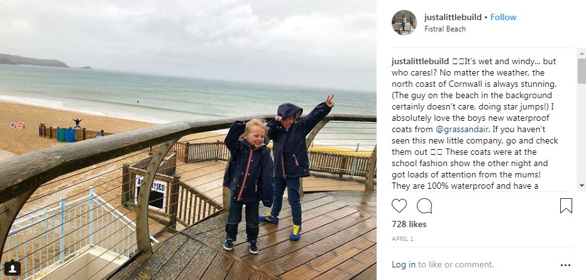Open comments with the speech bubble icon

click(x=424, y=206)
